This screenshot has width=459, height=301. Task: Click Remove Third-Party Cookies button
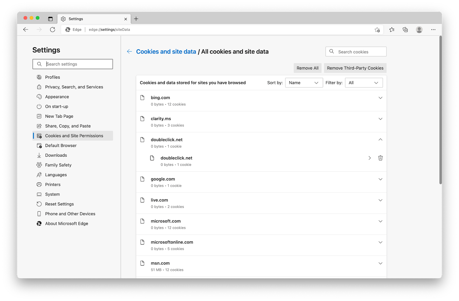355,68
